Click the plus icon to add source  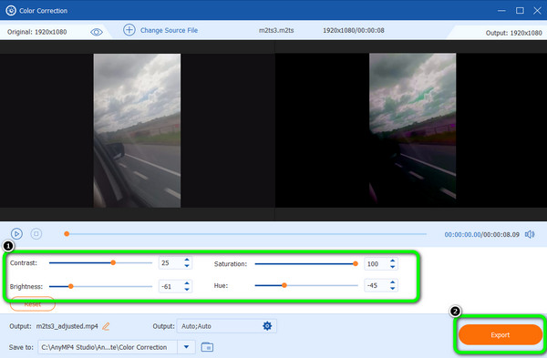[x=129, y=30]
